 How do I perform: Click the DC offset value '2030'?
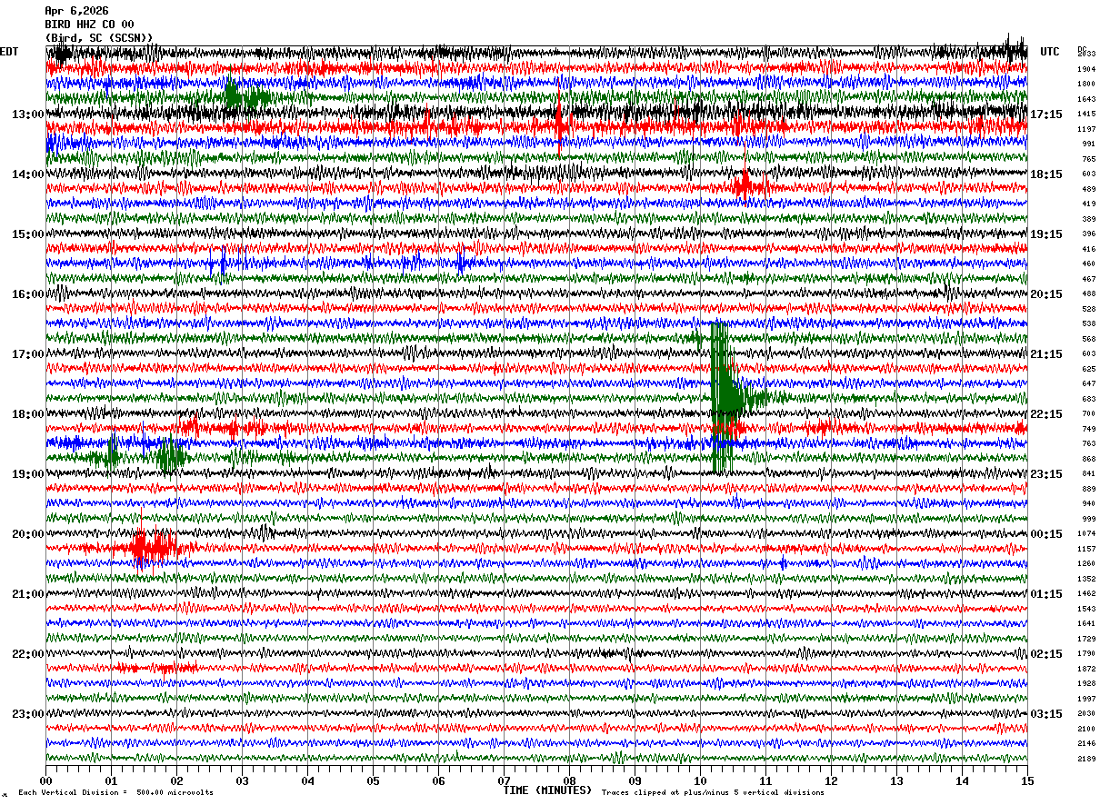[1086, 714]
